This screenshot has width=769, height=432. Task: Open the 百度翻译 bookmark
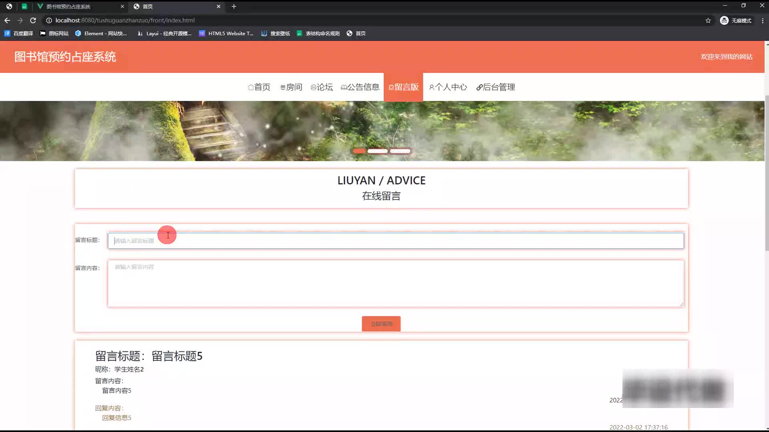19,34
